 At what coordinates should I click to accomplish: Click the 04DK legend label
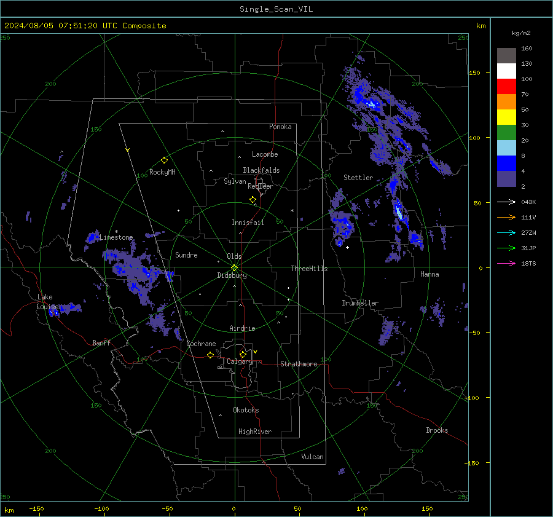(528, 202)
